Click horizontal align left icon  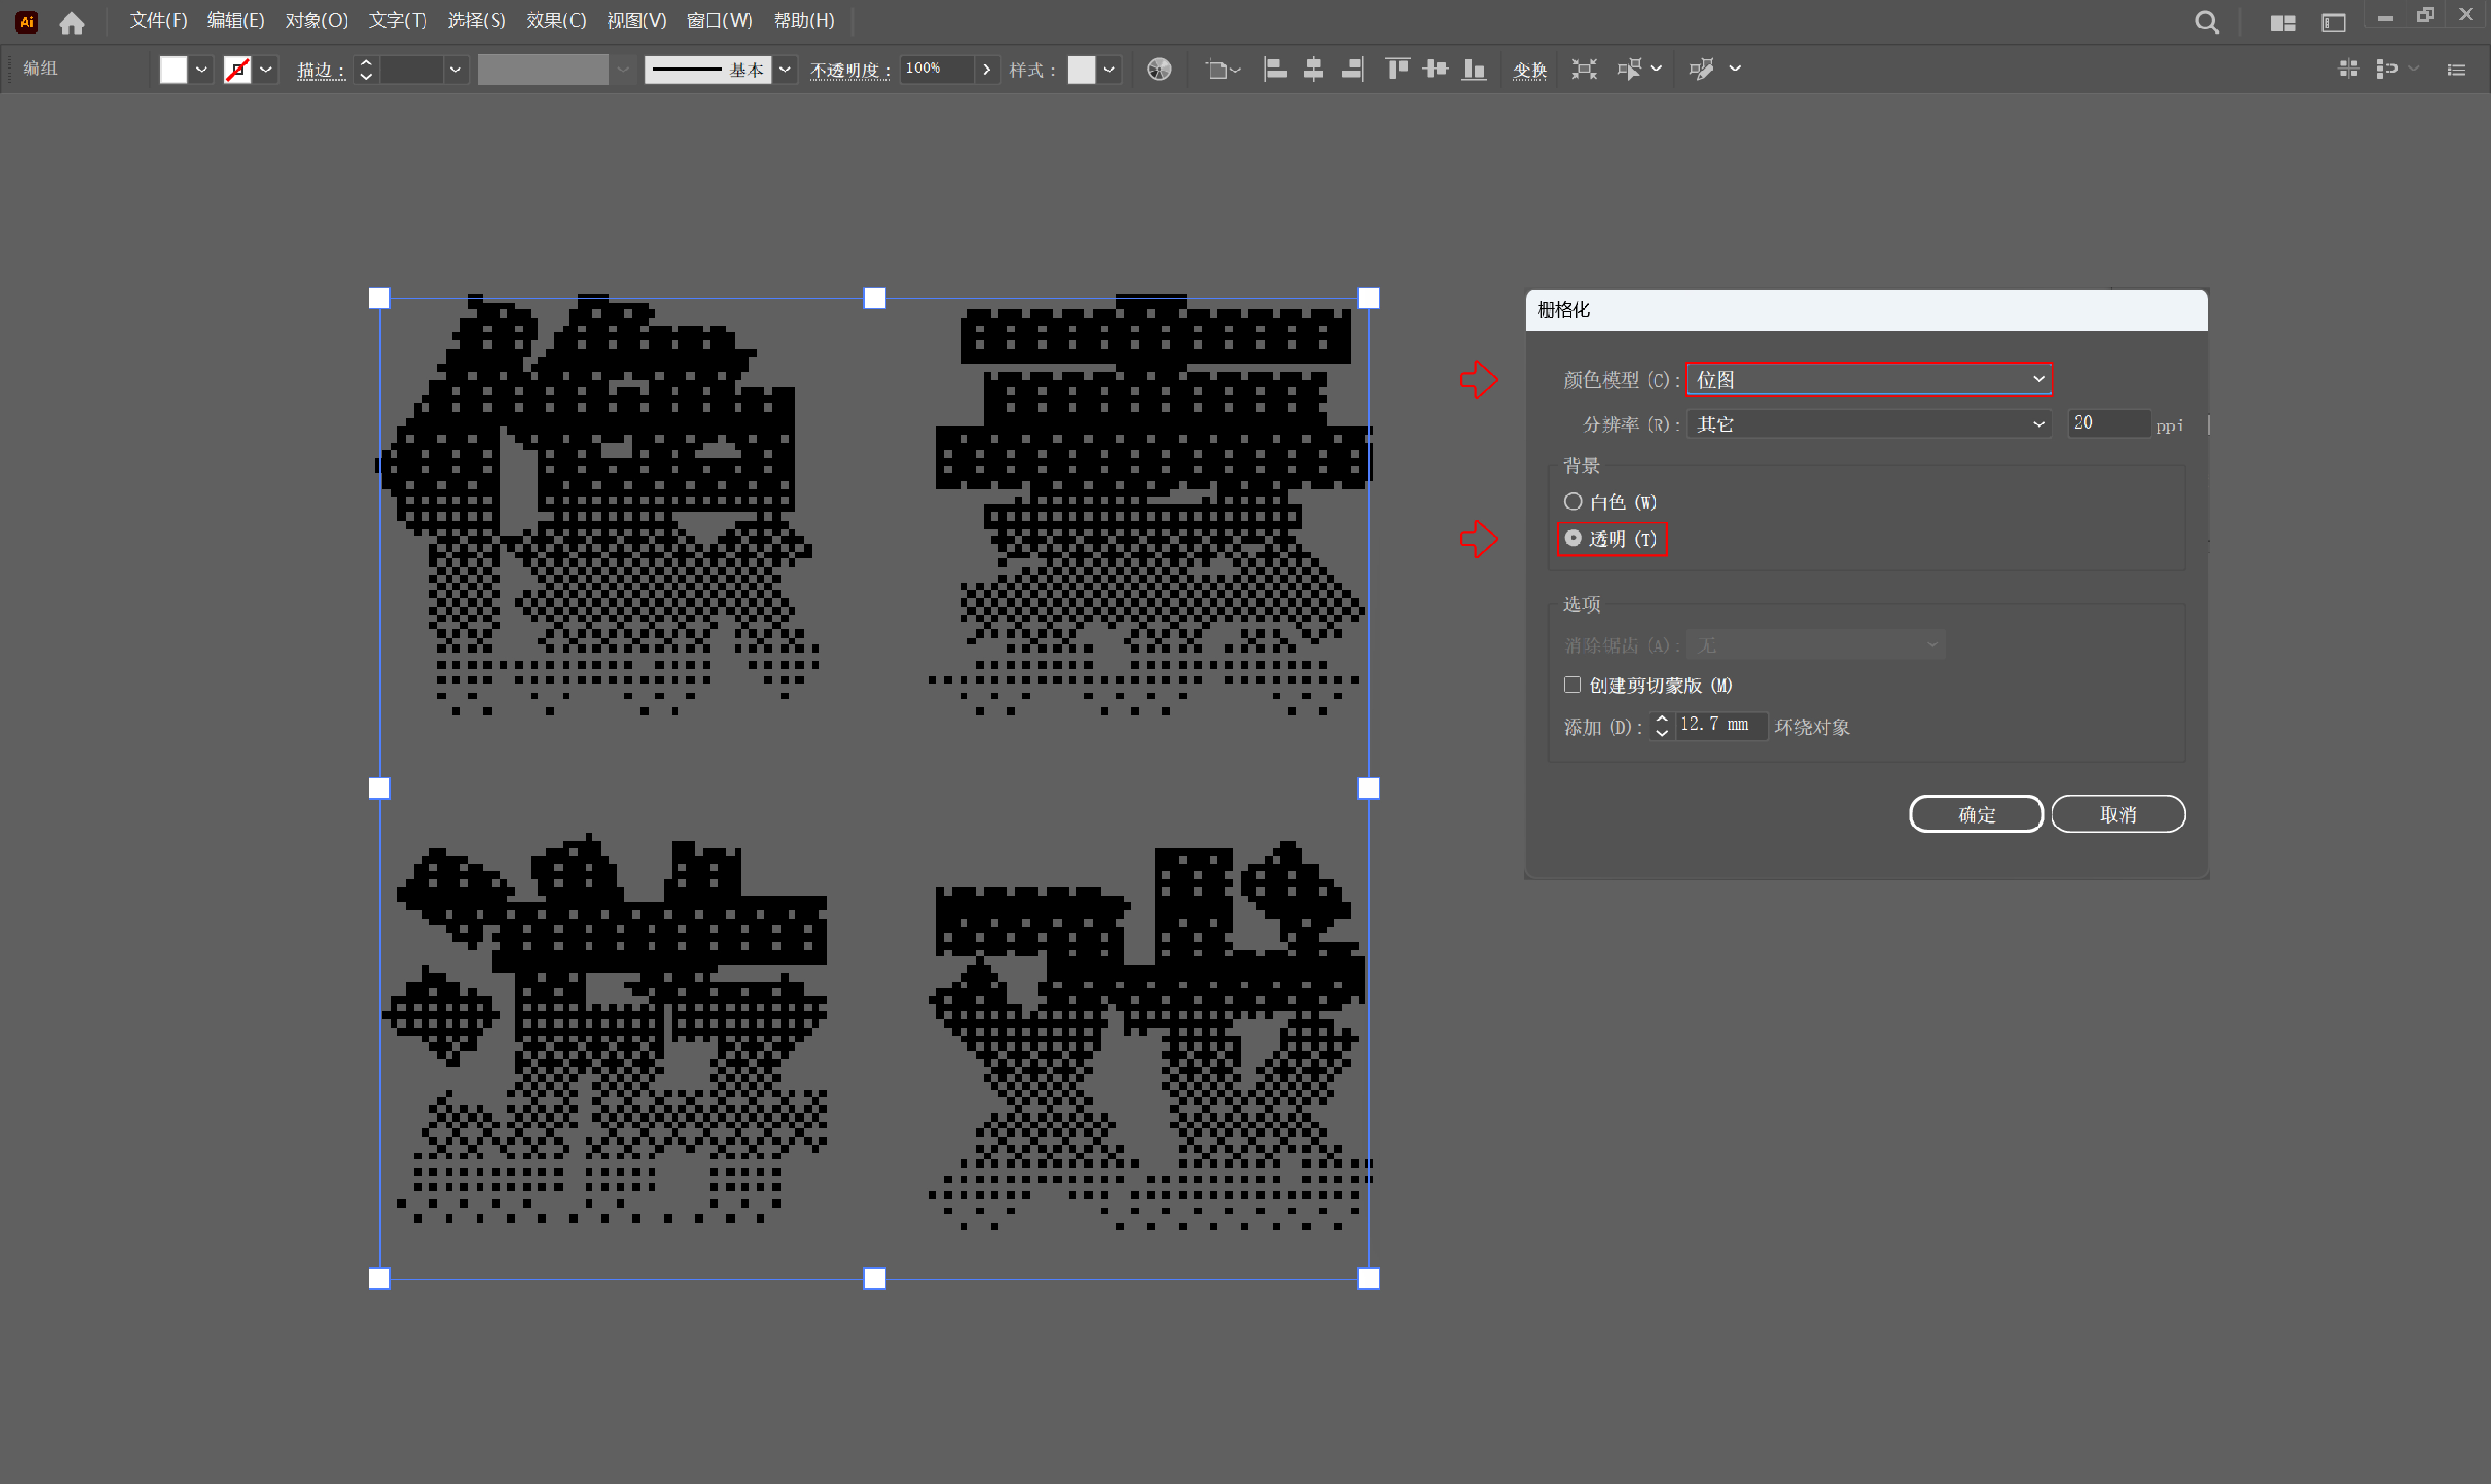coord(1275,69)
